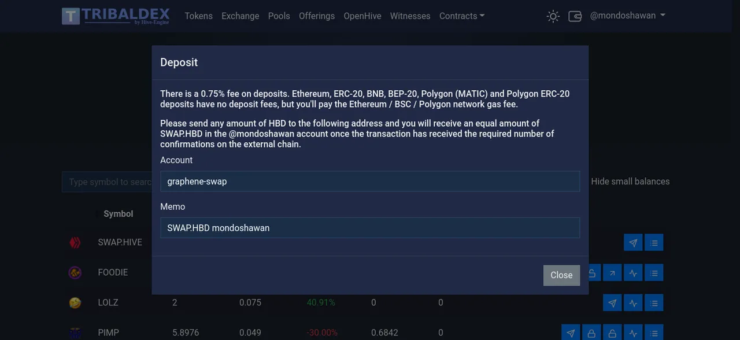Click the SWAP.HIVE token logo
This screenshot has width=740, height=340.
coord(75,242)
